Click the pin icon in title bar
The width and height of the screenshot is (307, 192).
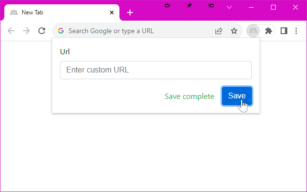click(189, 5)
